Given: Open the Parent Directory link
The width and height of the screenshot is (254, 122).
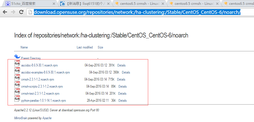Looking at the screenshot, I should click(31, 58).
